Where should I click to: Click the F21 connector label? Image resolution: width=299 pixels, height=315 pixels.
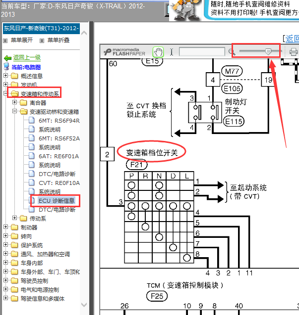tap(136, 165)
